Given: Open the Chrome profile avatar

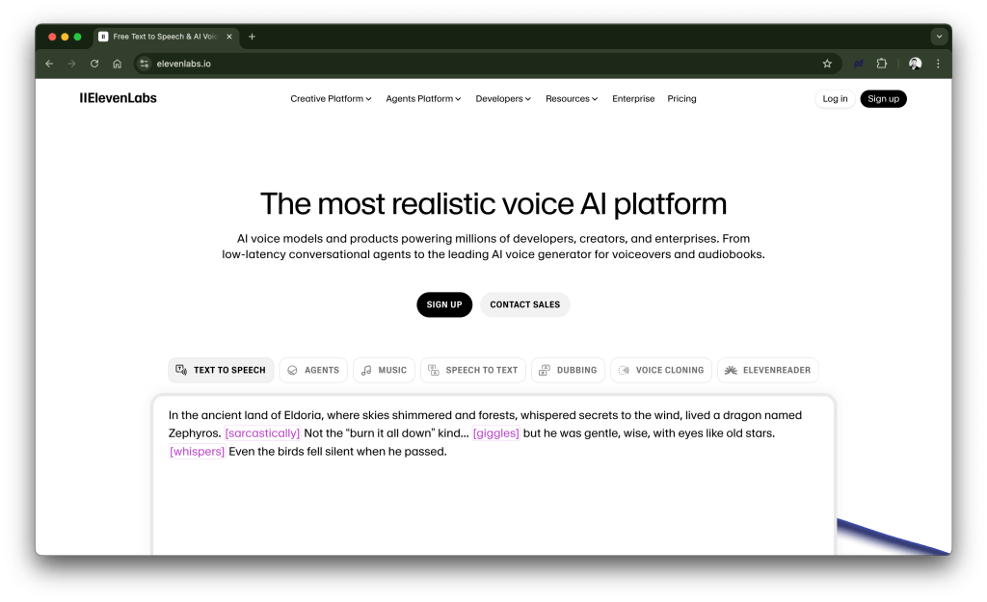Looking at the screenshot, I should [x=916, y=64].
